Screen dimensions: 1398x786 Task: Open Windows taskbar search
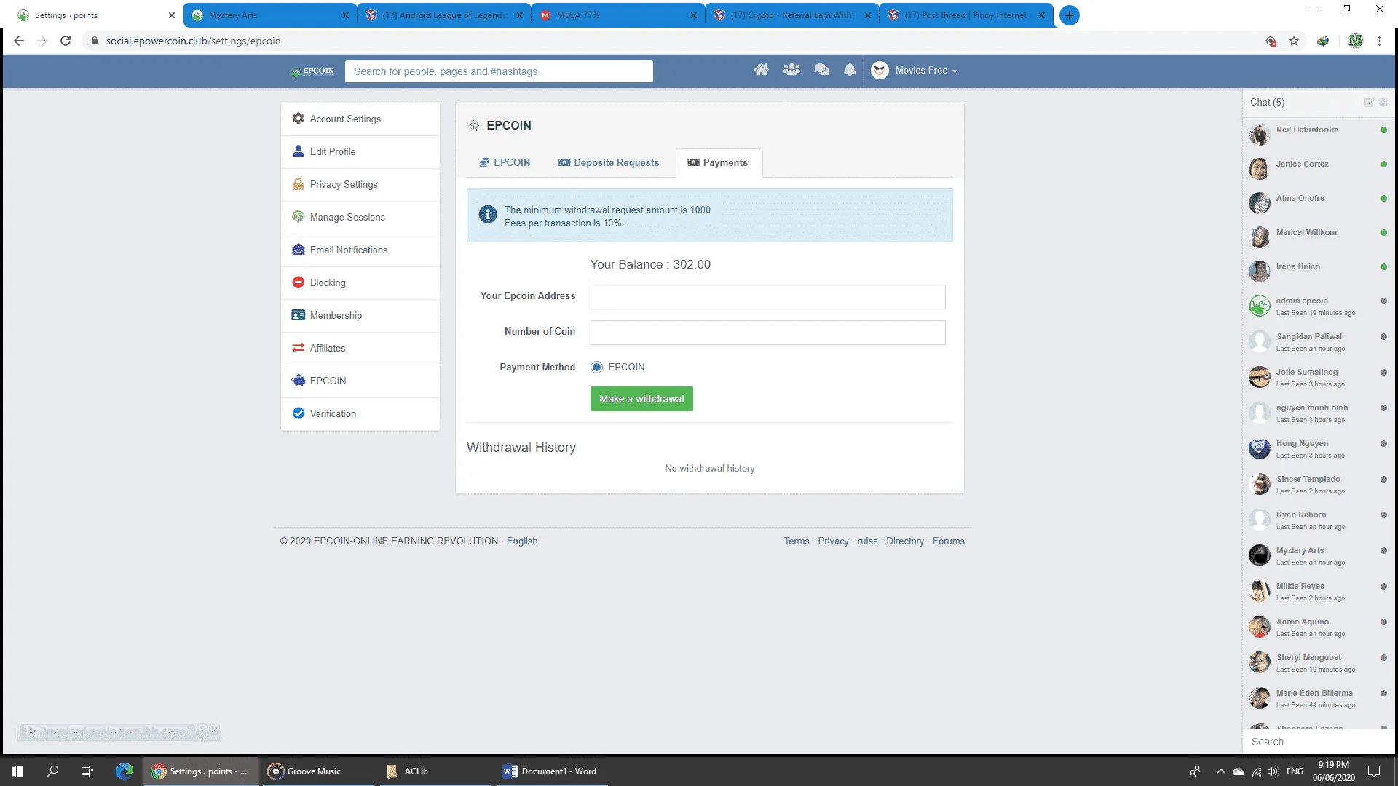[x=52, y=771]
